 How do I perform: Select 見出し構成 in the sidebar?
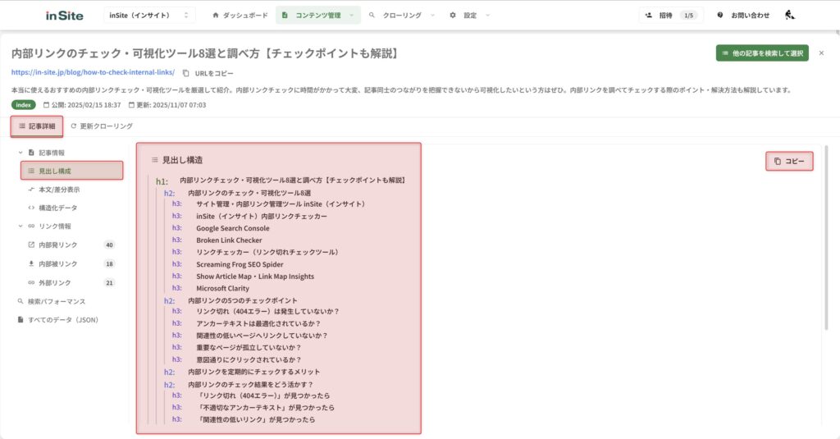72,171
